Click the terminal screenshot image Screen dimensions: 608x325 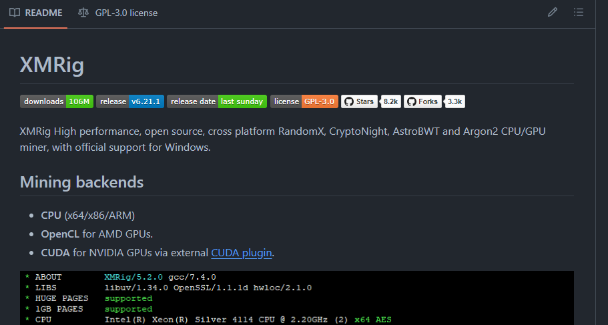tap(297, 298)
